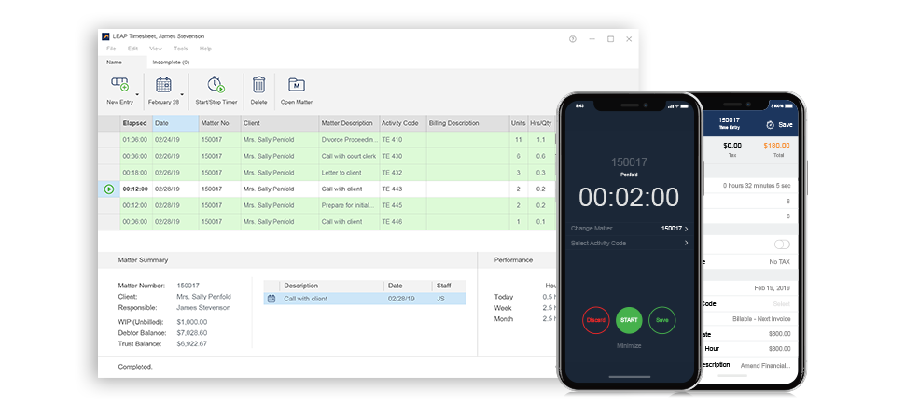Tap the Select code field on phone
This screenshot has width=905, height=405.
(782, 303)
